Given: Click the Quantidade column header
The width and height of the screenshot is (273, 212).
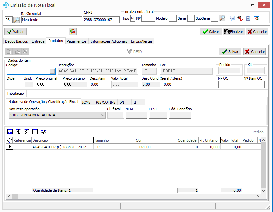Looking at the screenshot, I should (x=188, y=140).
